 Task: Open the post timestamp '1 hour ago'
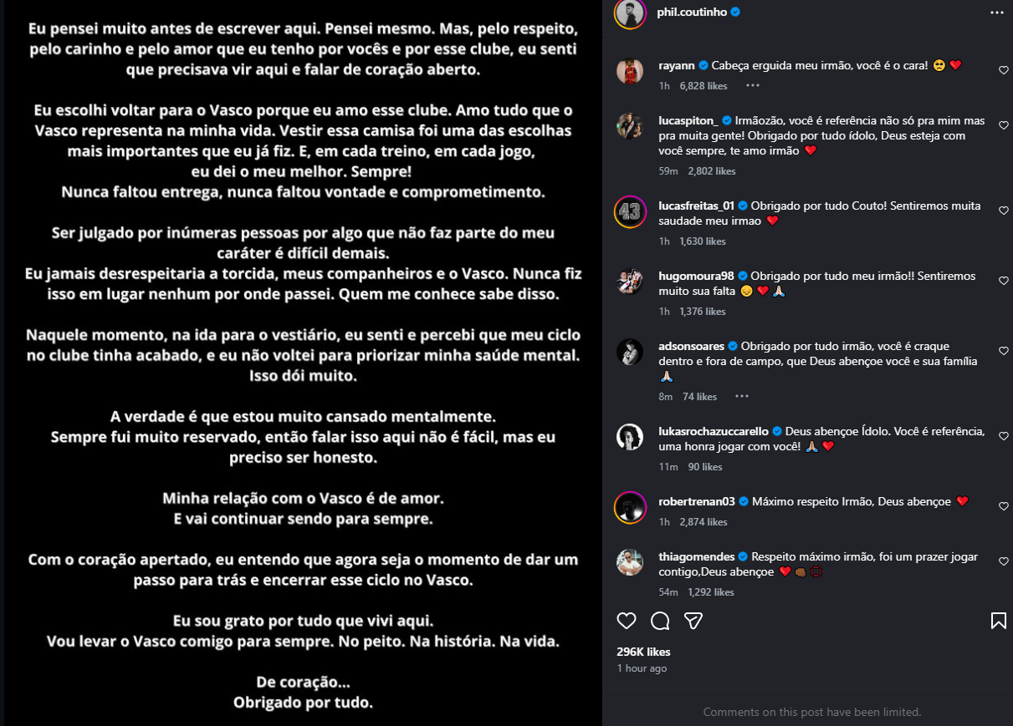pyautogui.click(x=642, y=668)
